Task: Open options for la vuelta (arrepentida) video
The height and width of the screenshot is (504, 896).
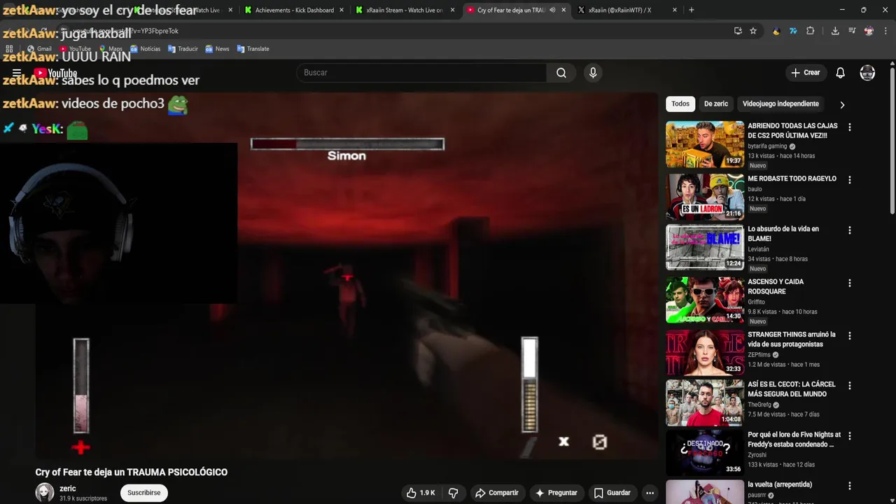Action: click(850, 485)
